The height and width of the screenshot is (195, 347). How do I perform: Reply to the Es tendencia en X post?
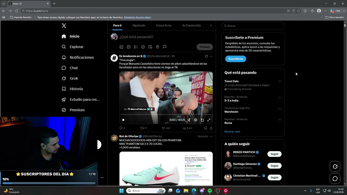122,128
